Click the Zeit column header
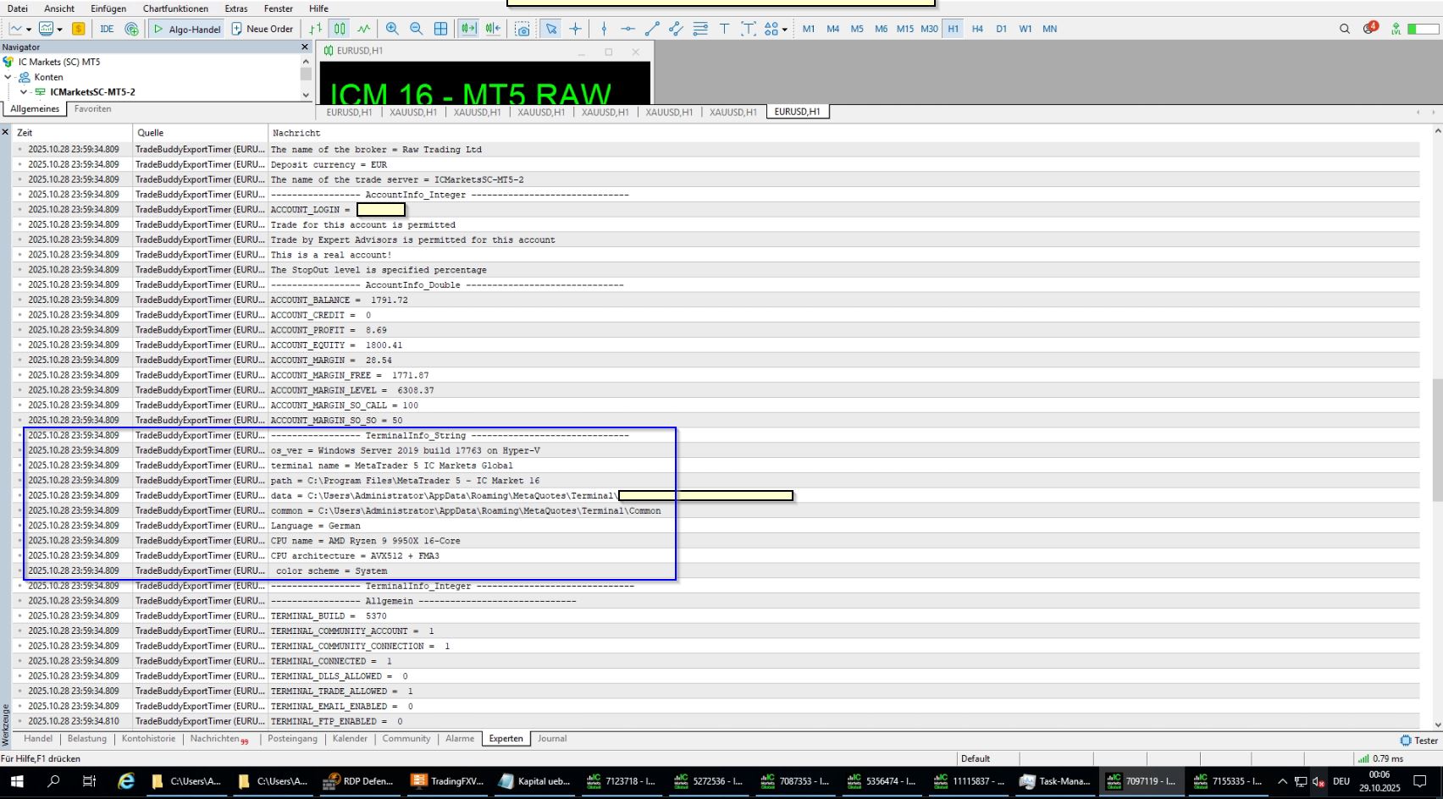This screenshot has width=1443, height=799. pos(73,133)
